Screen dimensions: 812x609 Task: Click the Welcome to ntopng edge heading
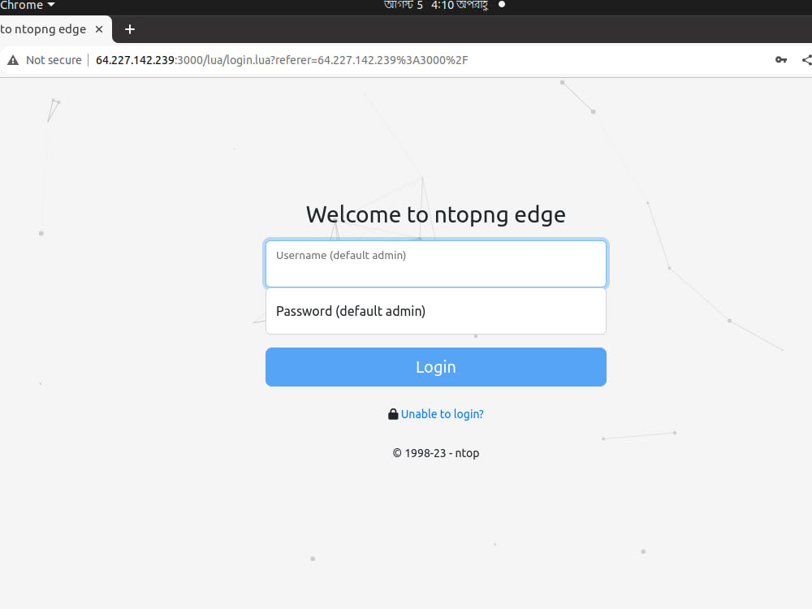tap(435, 214)
